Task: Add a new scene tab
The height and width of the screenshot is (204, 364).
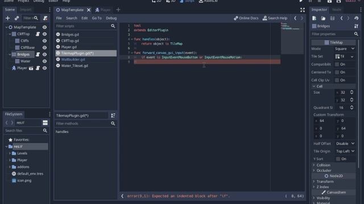Action: tap(118, 10)
